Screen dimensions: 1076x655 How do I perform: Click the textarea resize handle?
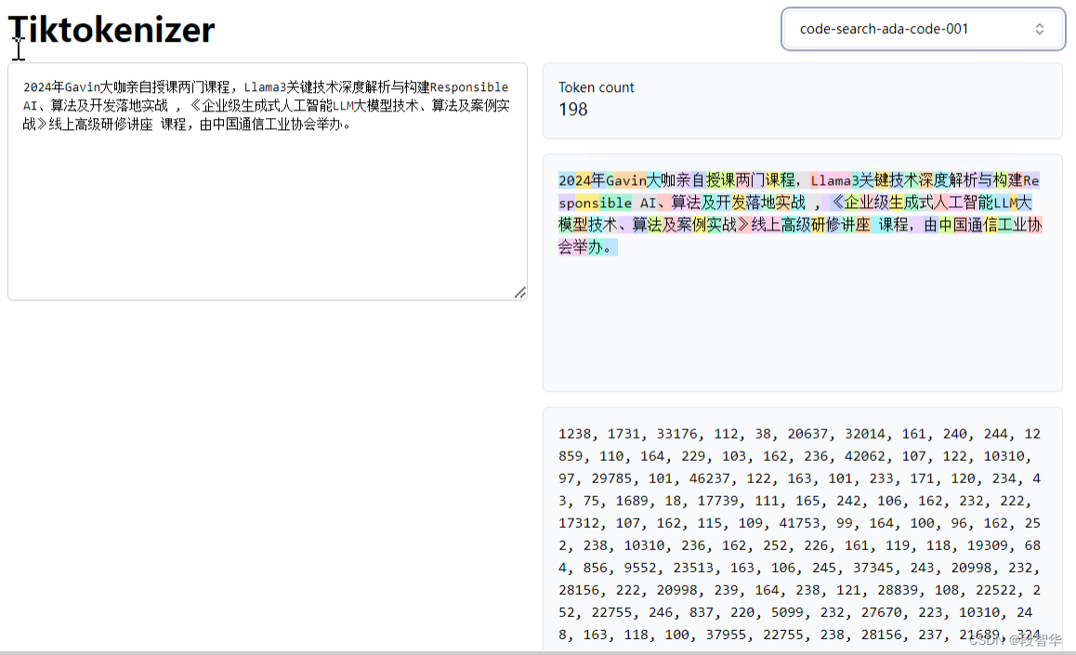[520, 293]
